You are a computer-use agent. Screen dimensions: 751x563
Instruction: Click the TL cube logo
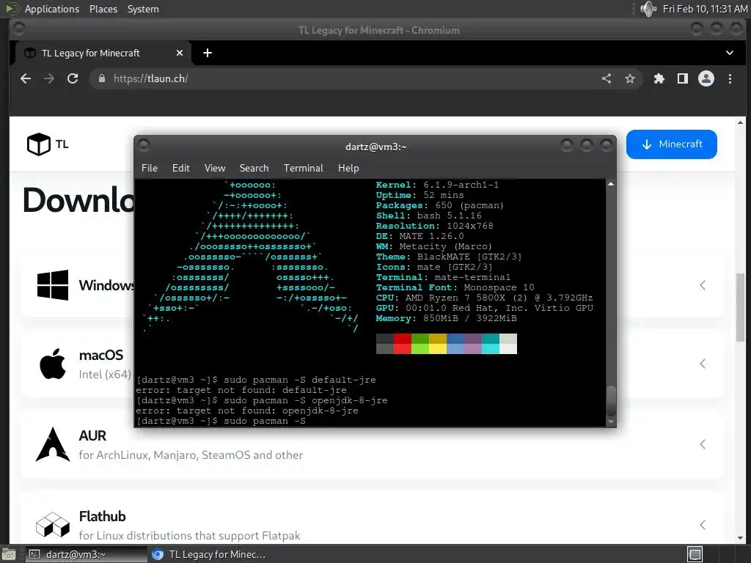point(39,144)
